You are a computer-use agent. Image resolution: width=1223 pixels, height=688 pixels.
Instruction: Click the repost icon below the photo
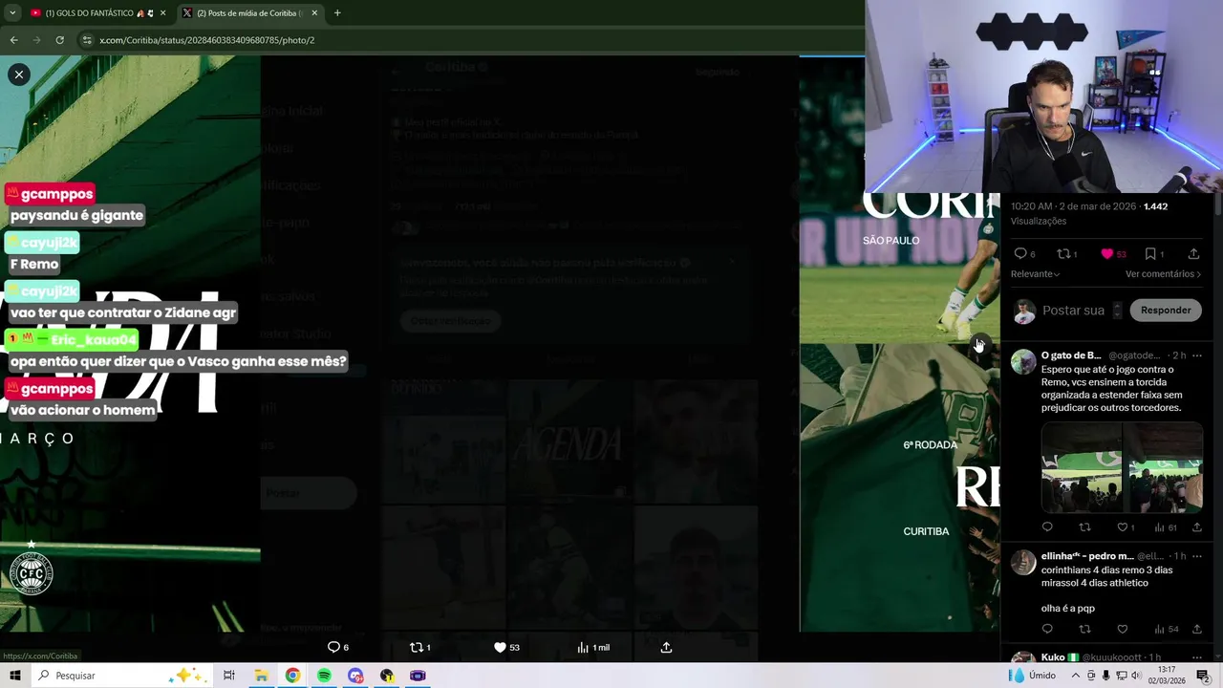tap(416, 647)
